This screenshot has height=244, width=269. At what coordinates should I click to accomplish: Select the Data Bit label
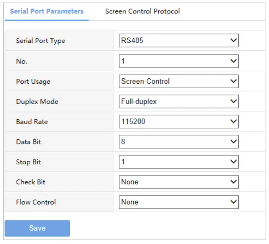coord(28,142)
